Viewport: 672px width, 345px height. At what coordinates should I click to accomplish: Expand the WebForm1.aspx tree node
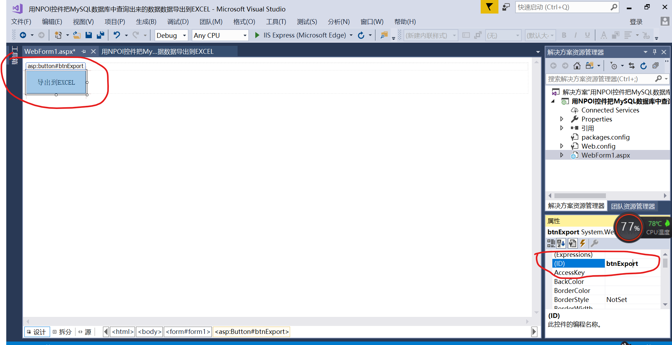(562, 155)
